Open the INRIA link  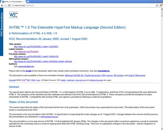point(33,80)
